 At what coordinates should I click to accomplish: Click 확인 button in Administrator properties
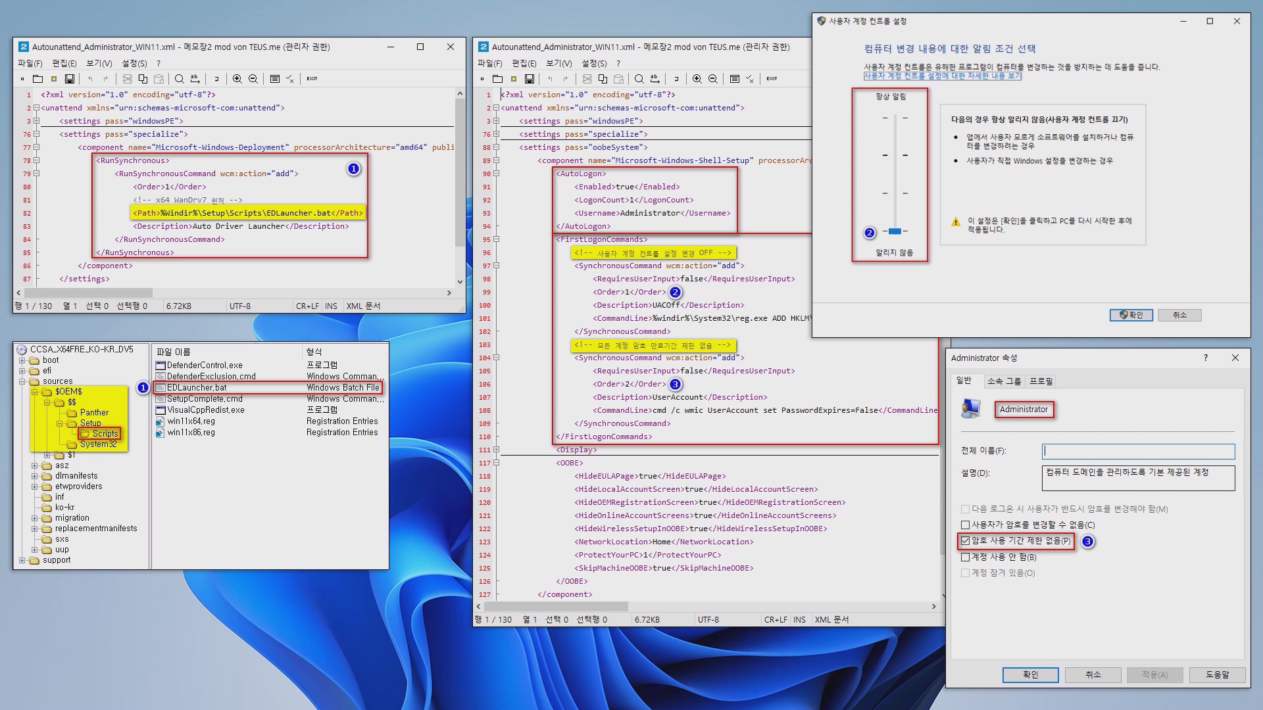[1030, 674]
